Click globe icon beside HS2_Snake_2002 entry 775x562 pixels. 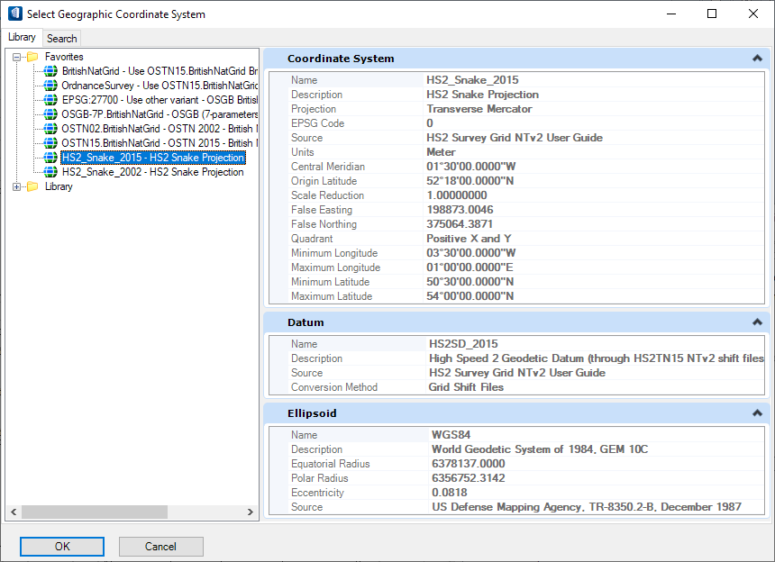(x=51, y=172)
